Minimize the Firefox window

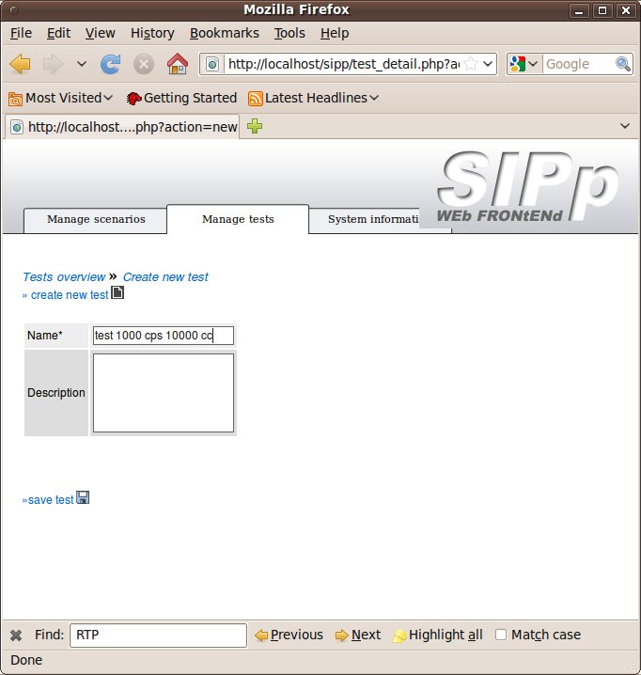coord(579,10)
